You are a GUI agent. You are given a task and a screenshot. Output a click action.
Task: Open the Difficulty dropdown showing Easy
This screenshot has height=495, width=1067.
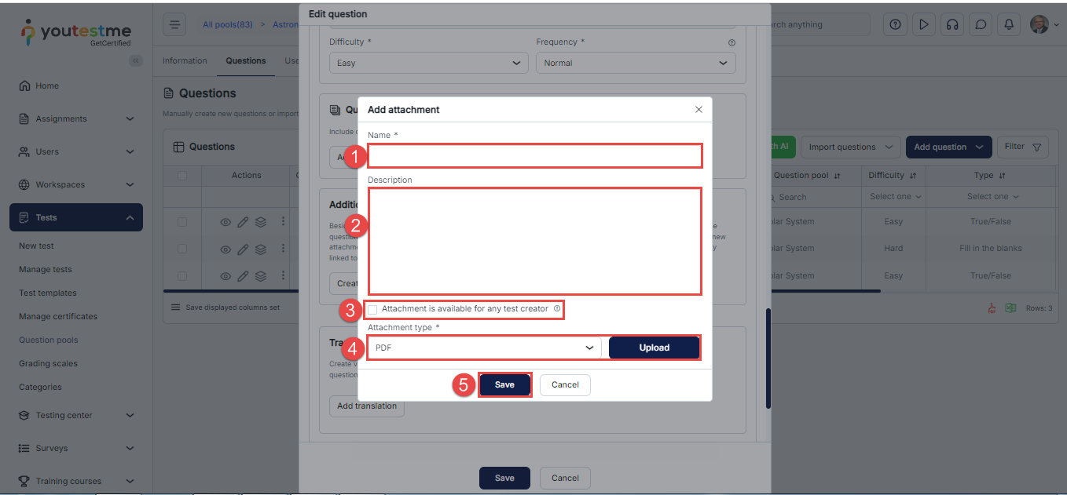[x=428, y=63]
